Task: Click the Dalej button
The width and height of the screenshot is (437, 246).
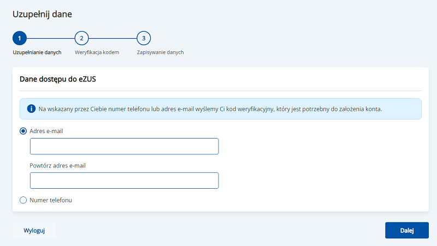Action: (407, 230)
